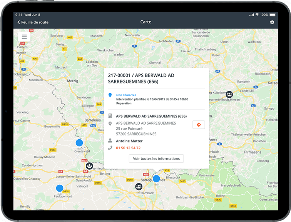Click the address text 57200 SARREGUEMINES
The image size is (291, 222).
[x=136, y=134]
